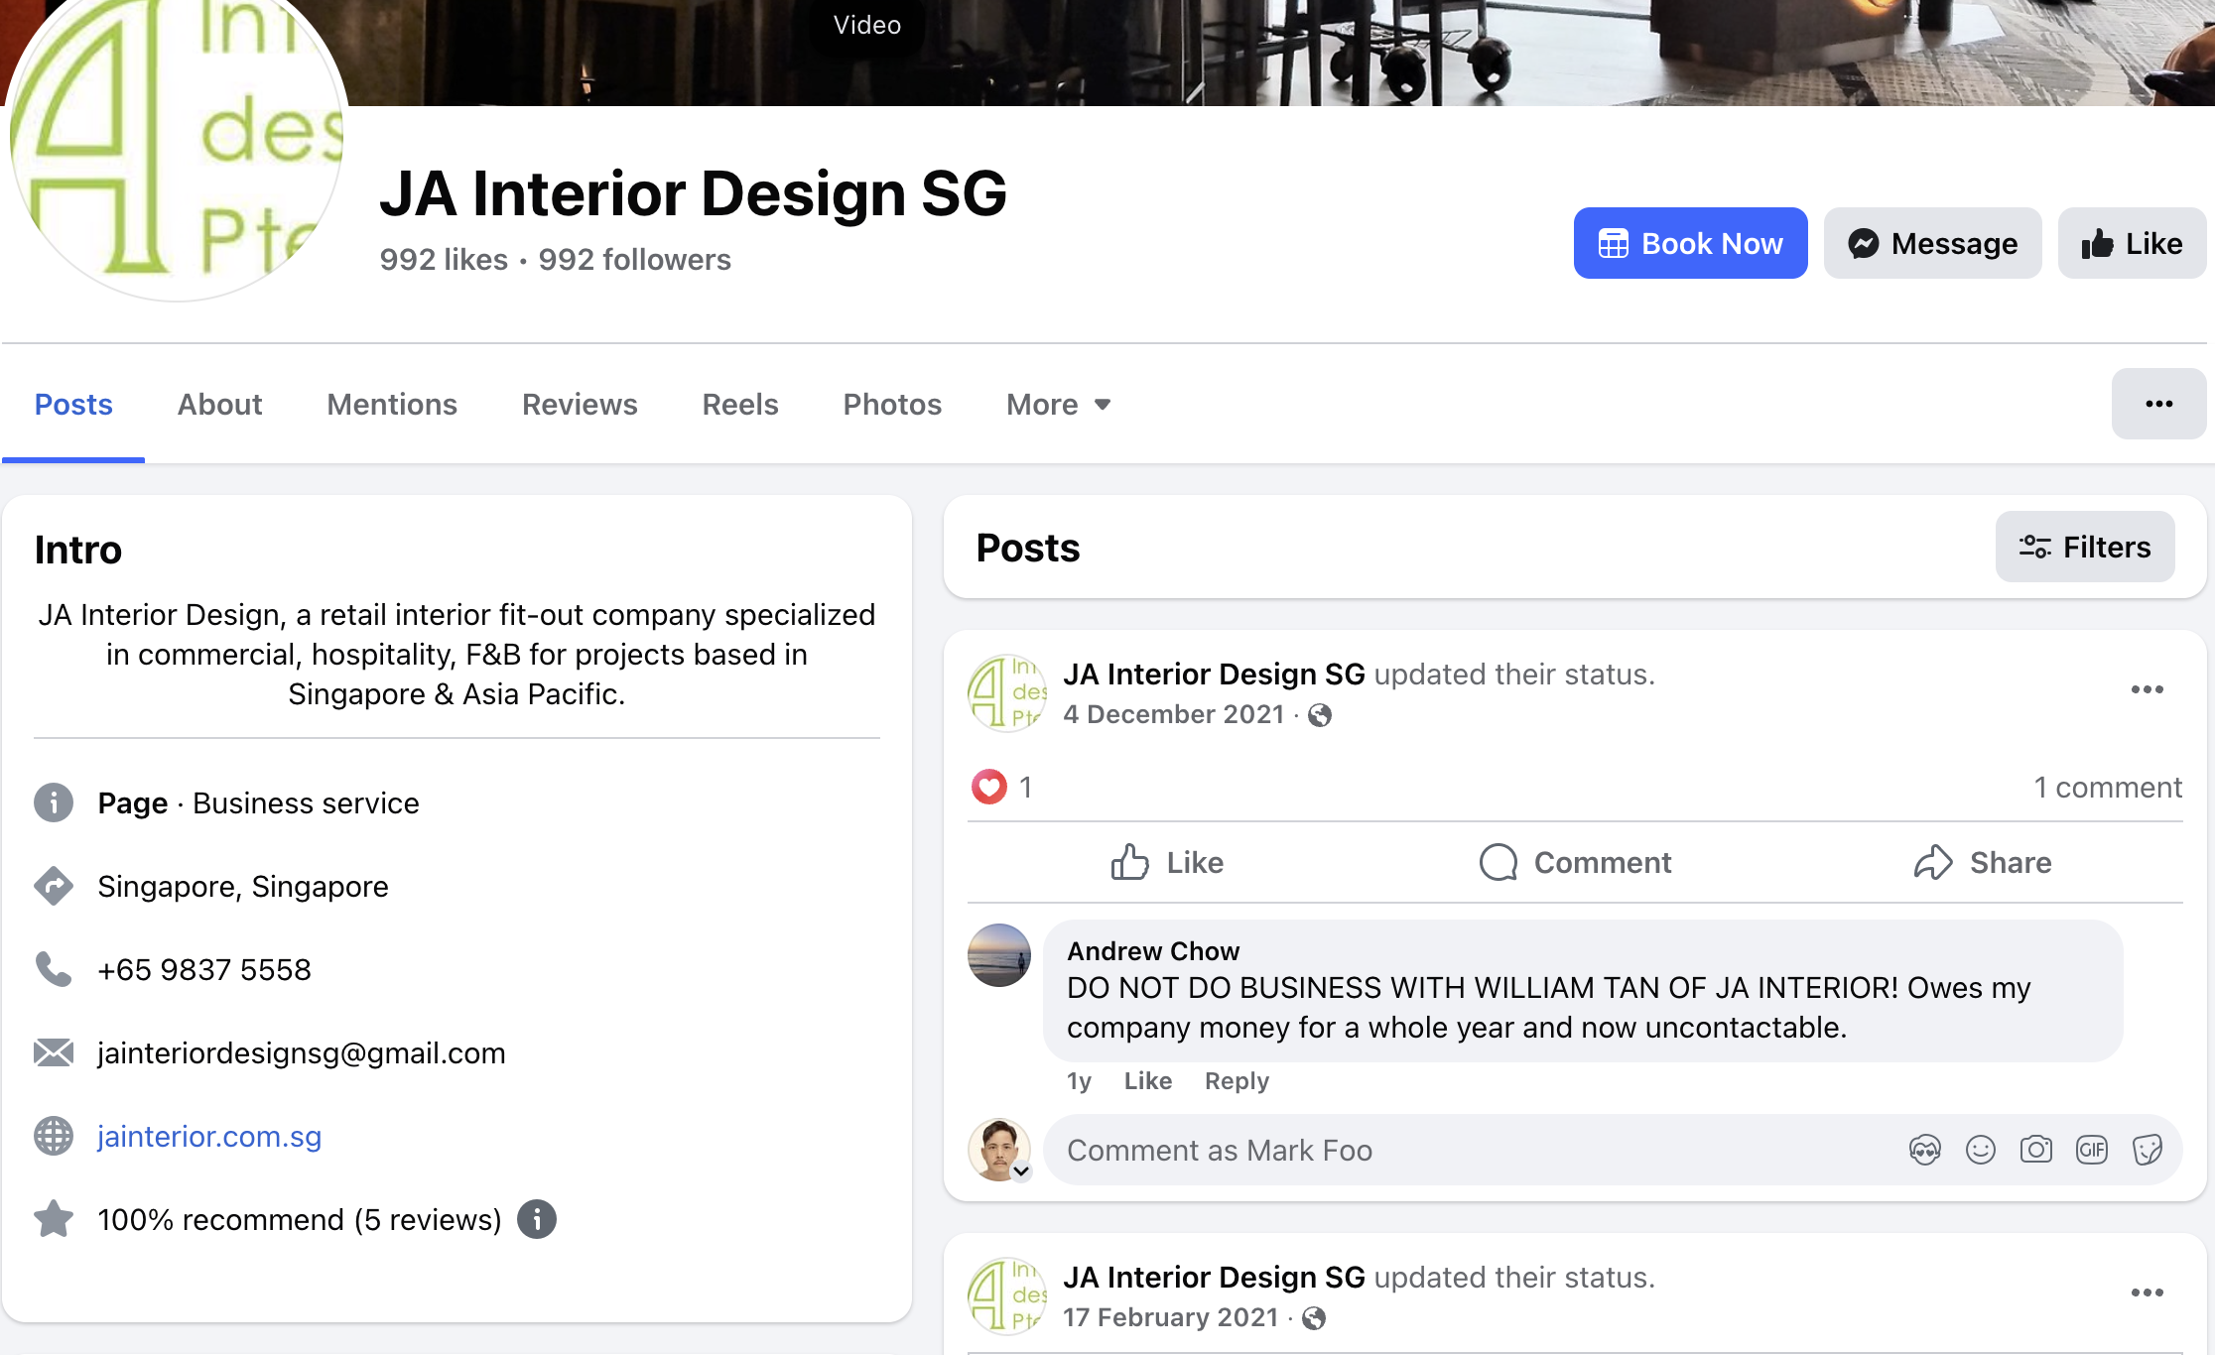The image size is (2215, 1355).
Task: Open the page three-dots overflow menu
Action: pos(2158,404)
